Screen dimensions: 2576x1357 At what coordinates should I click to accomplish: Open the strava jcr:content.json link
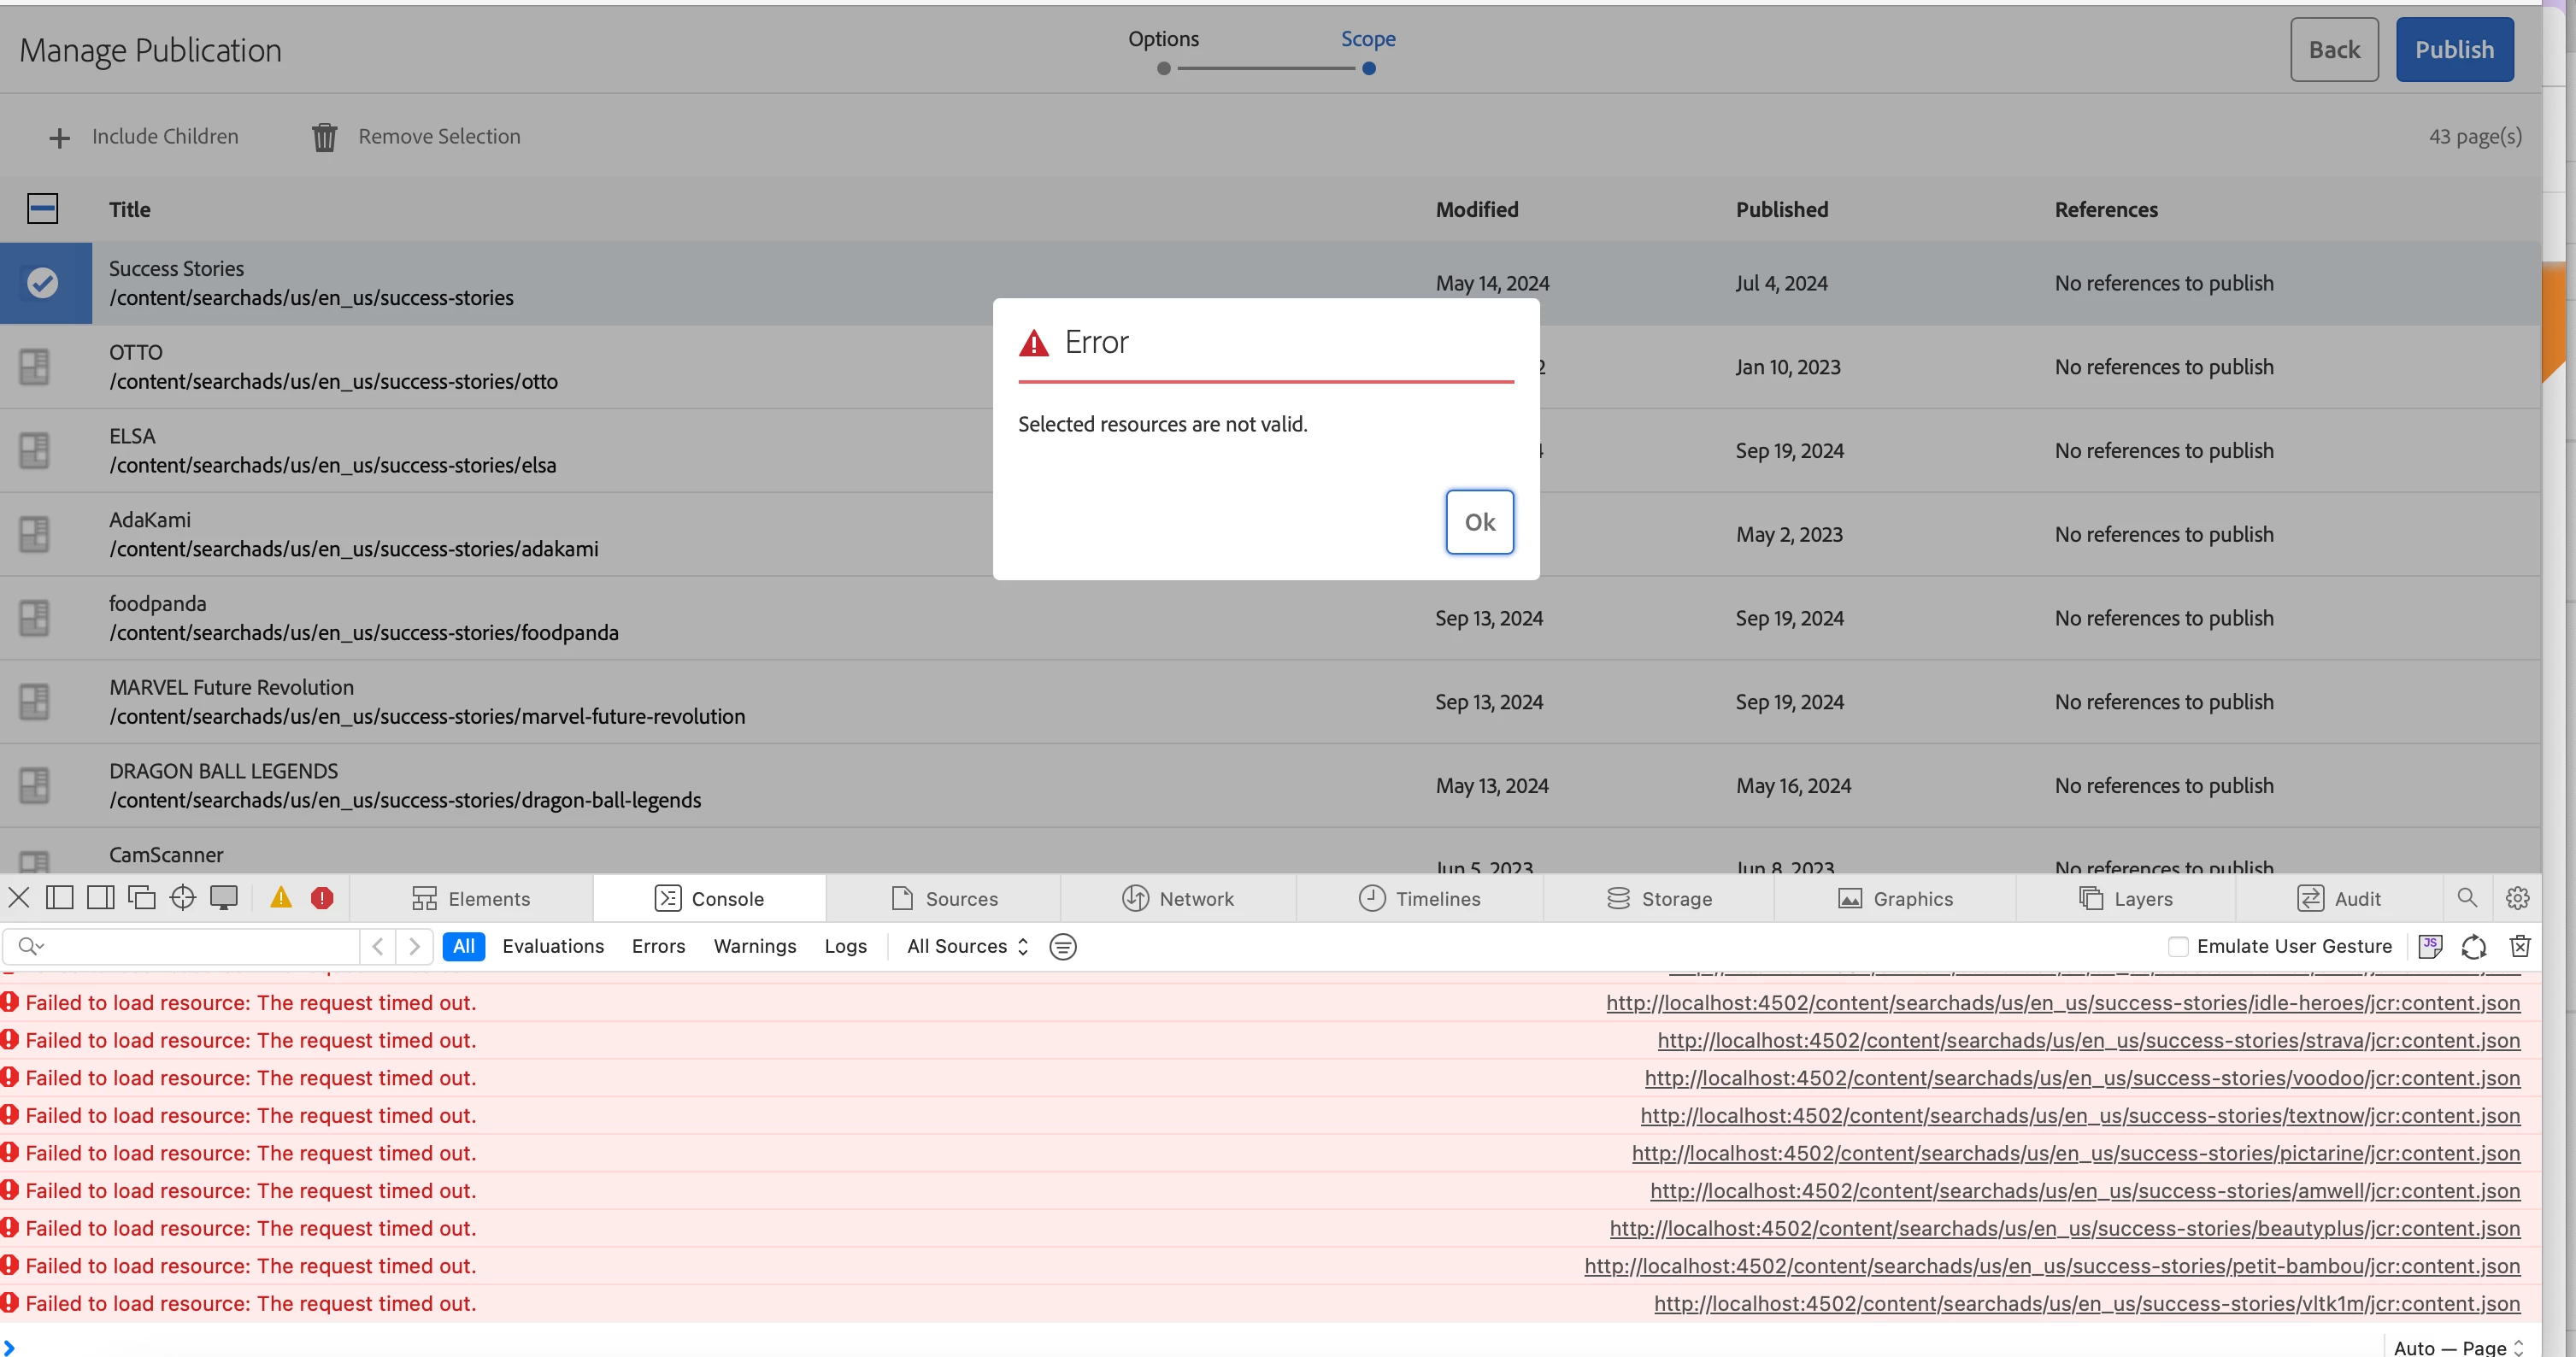point(2088,1040)
